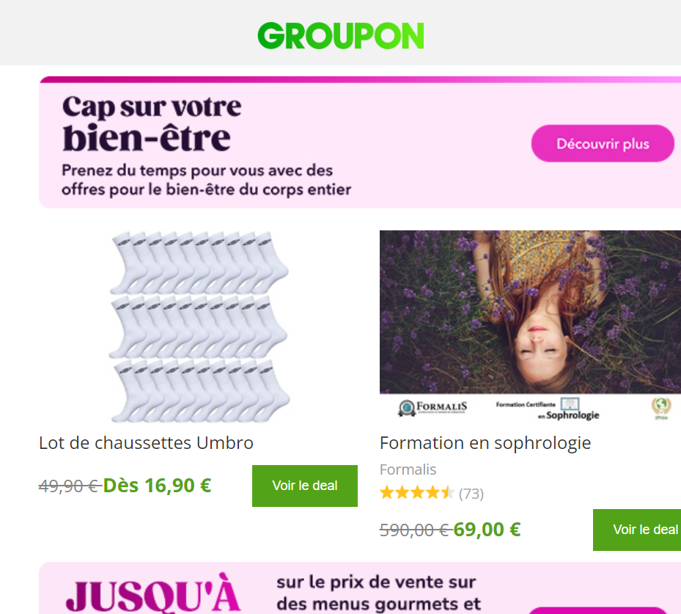
Task: Click Voir le deal for sophrologie
Action: (637, 529)
